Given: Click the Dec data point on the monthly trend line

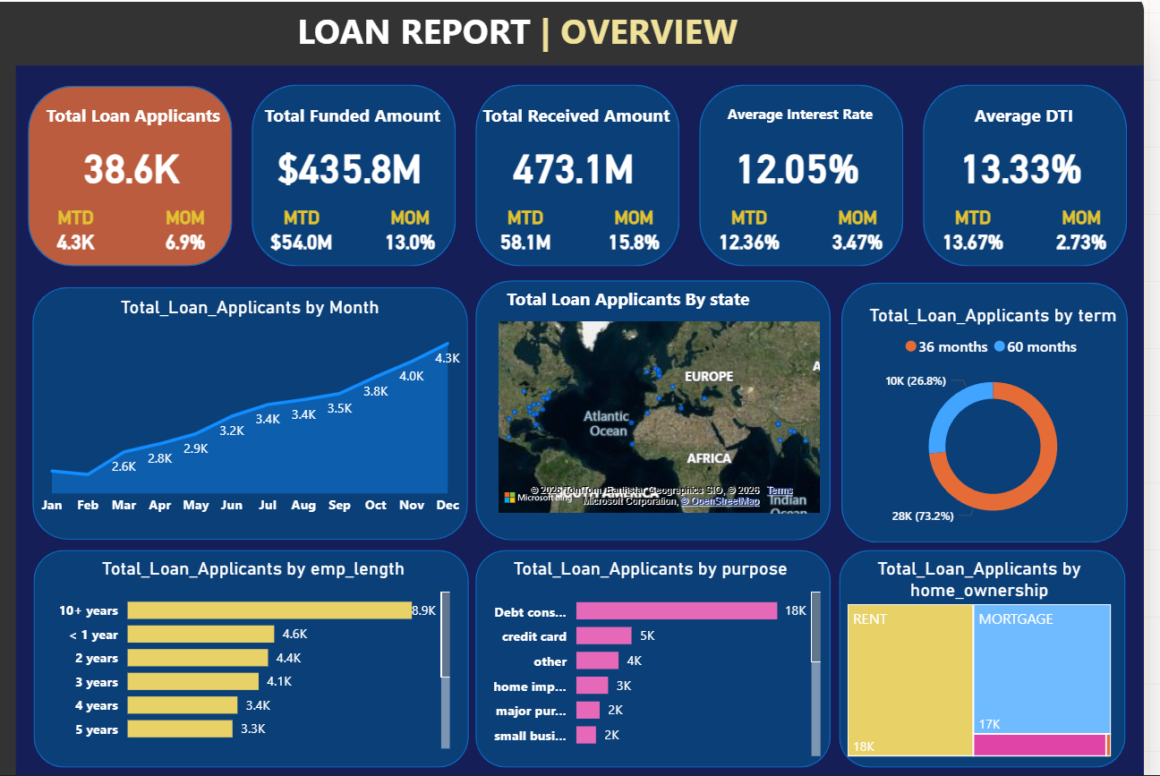Looking at the screenshot, I should tap(448, 342).
